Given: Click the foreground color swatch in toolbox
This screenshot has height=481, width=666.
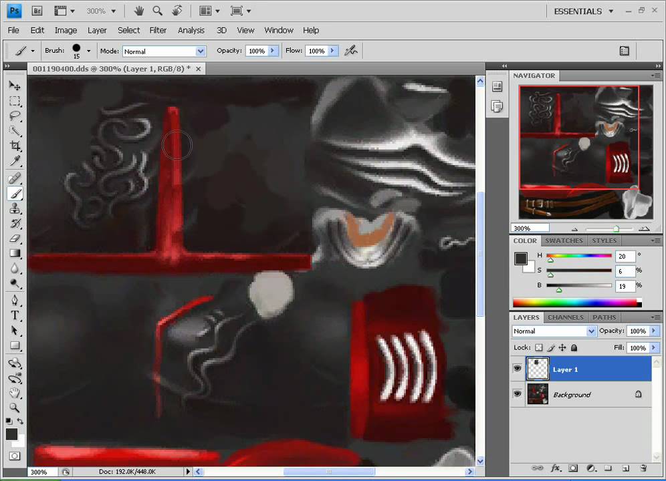Looking at the screenshot, I should (x=12, y=434).
